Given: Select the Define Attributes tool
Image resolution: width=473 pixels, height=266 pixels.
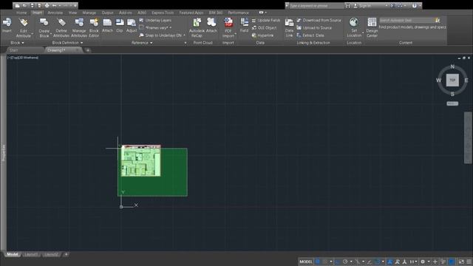Looking at the screenshot, I should tap(61, 28).
